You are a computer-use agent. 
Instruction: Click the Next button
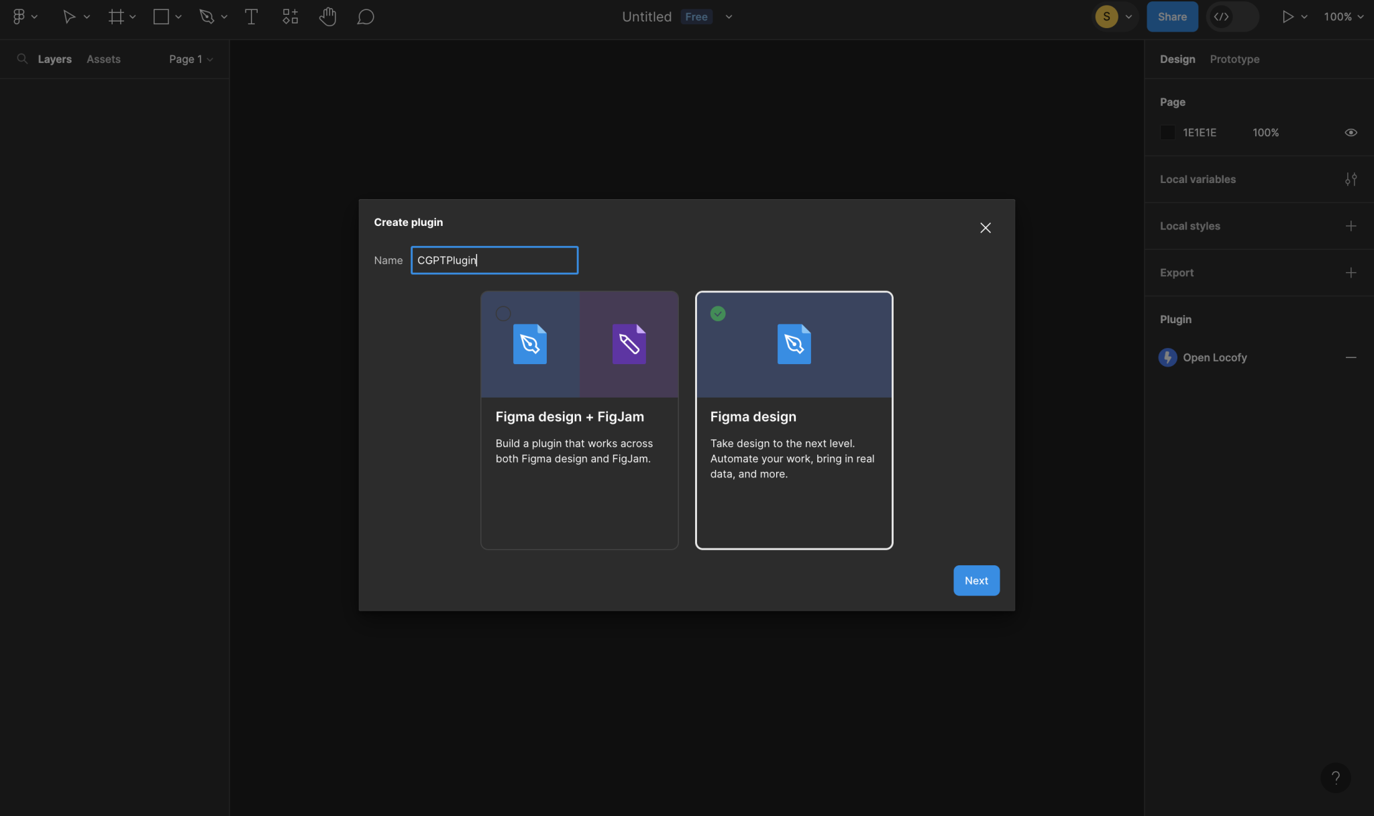point(975,580)
